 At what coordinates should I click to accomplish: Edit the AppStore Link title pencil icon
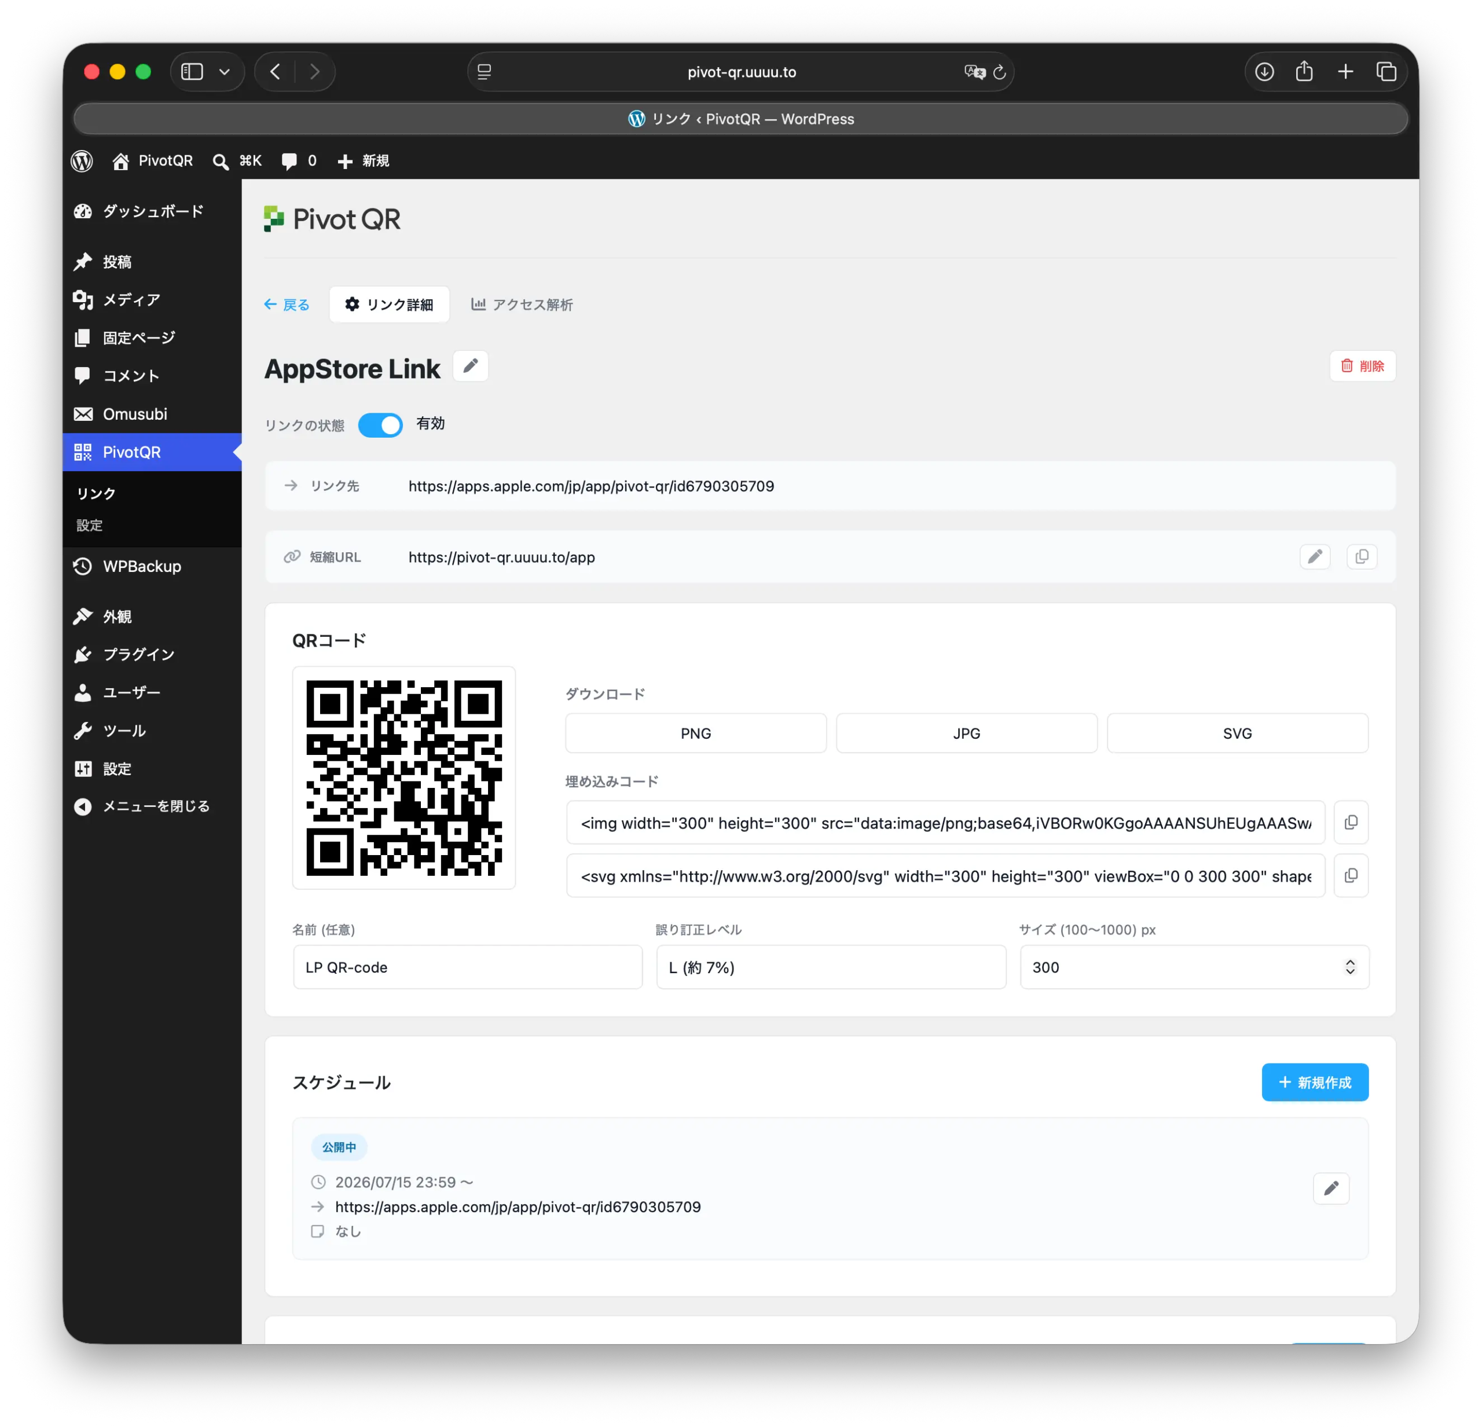[470, 367]
